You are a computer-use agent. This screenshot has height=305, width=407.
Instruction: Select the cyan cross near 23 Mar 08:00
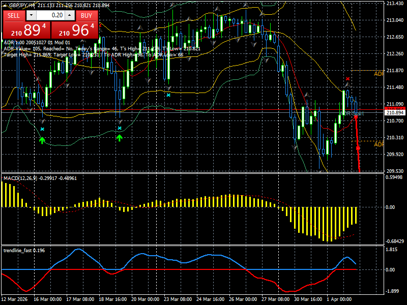click(x=168, y=95)
